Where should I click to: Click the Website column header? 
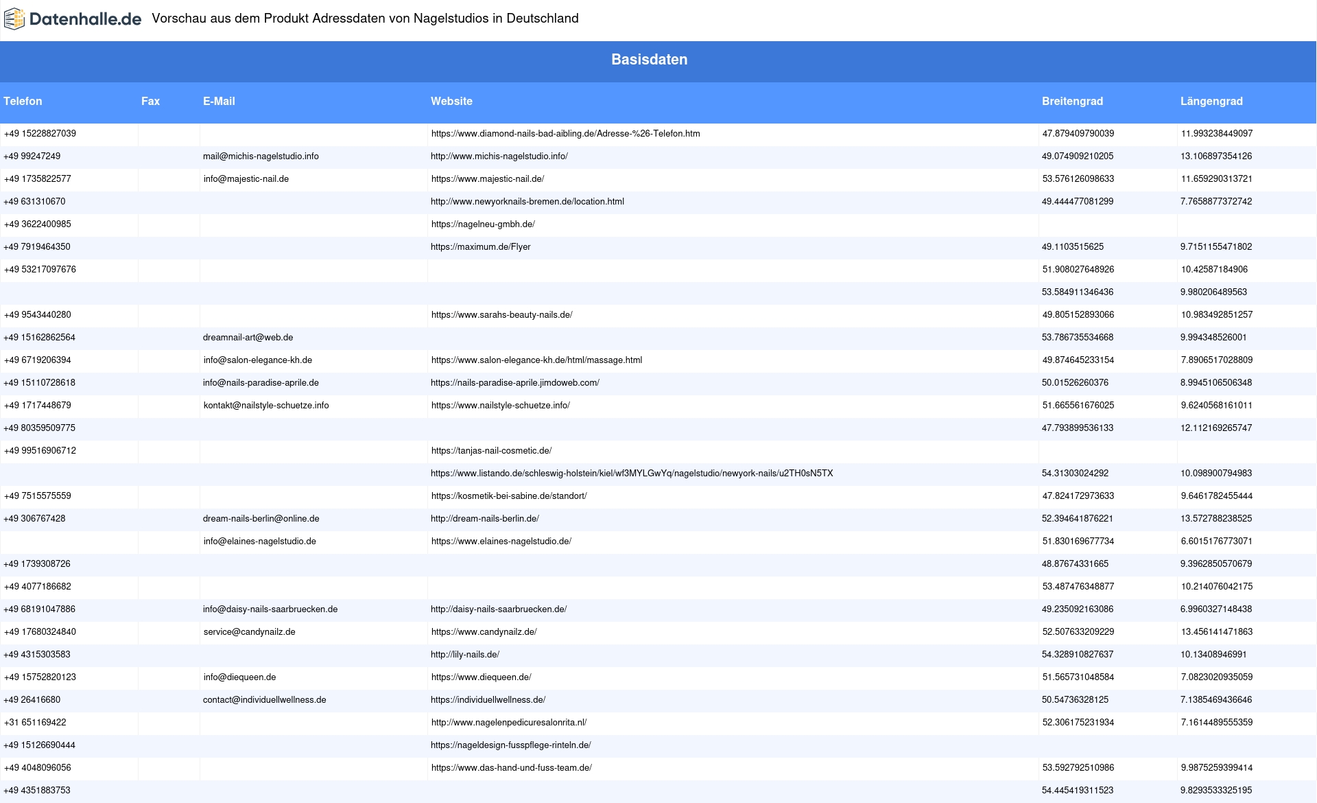click(451, 101)
